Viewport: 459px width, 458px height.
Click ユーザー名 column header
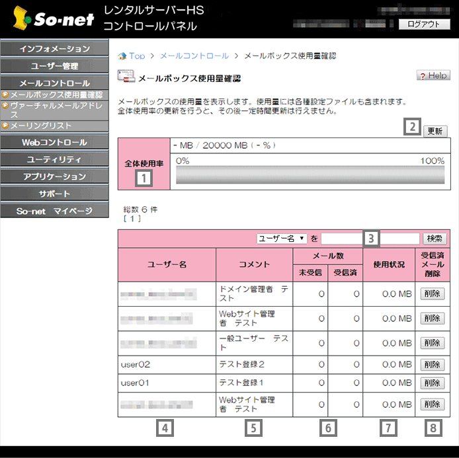pos(167,264)
